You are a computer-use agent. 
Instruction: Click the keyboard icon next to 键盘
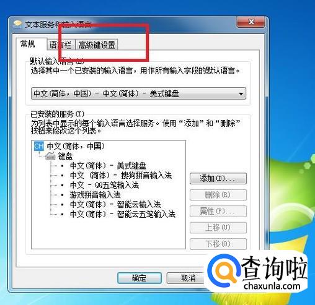50,156
